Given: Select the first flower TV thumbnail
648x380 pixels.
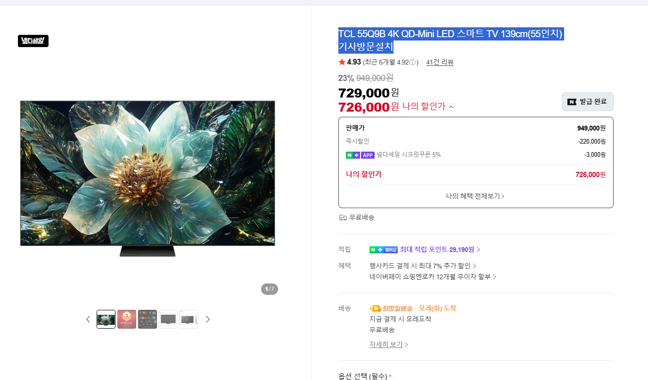Looking at the screenshot, I should pyautogui.click(x=106, y=319).
